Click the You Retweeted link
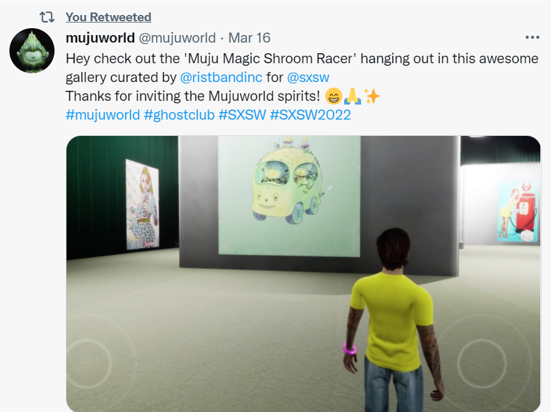The height and width of the screenshot is (412, 551). pos(108,17)
